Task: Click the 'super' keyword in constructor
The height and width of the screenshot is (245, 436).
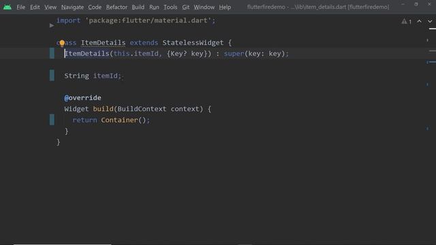Action: [234, 54]
